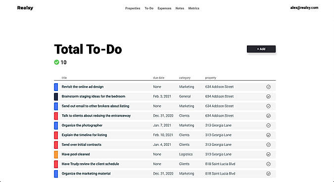Tick off 'Have Trudy review the client schedule'
The width and height of the screenshot is (334, 182).
click(x=268, y=164)
